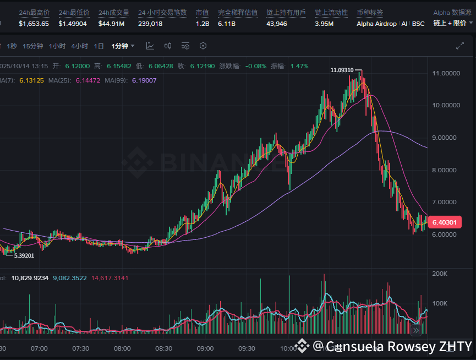Click the 200K volume axis label

pos(440,274)
